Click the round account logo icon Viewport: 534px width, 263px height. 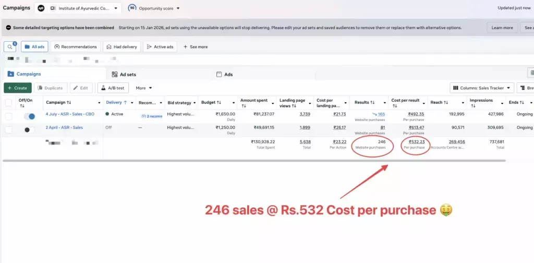point(41,8)
